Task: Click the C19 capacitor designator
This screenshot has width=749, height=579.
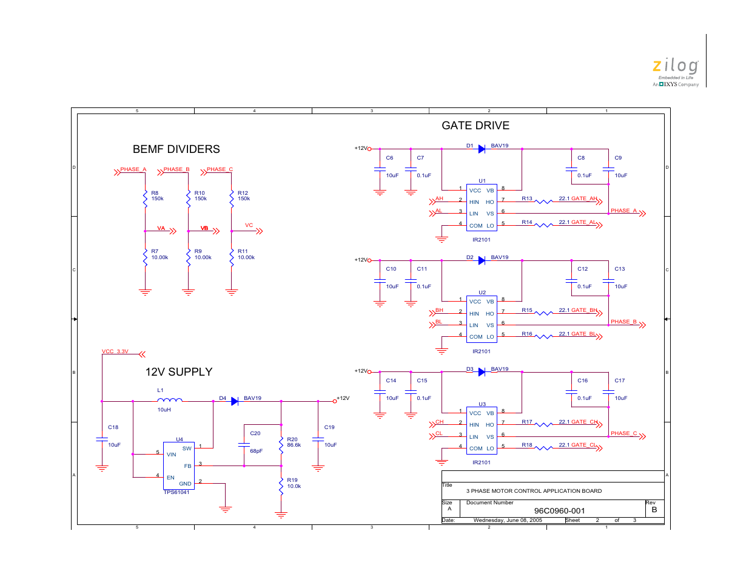Action: click(329, 427)
